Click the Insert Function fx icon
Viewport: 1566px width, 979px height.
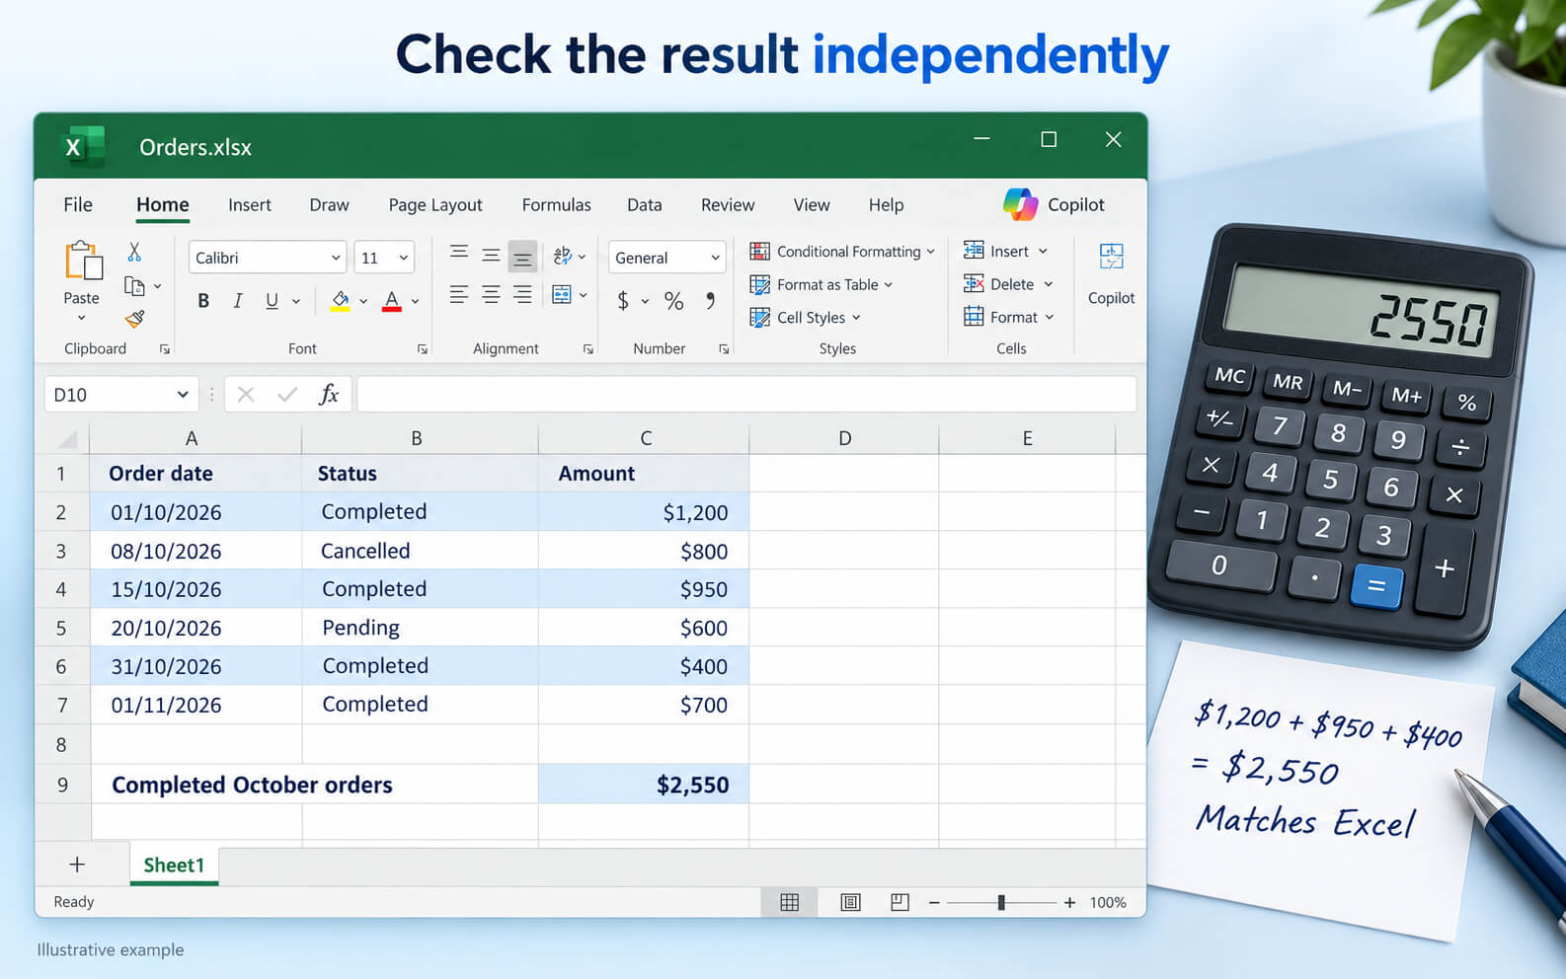(x=329, y=395)
